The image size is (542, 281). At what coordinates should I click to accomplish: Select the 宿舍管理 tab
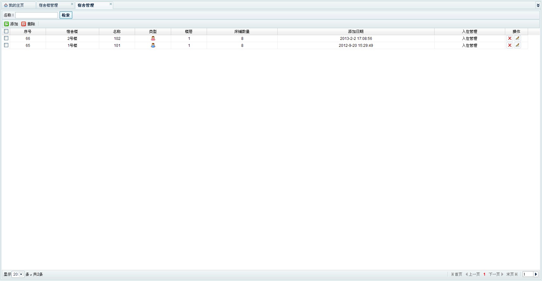(x=94, y=5)
